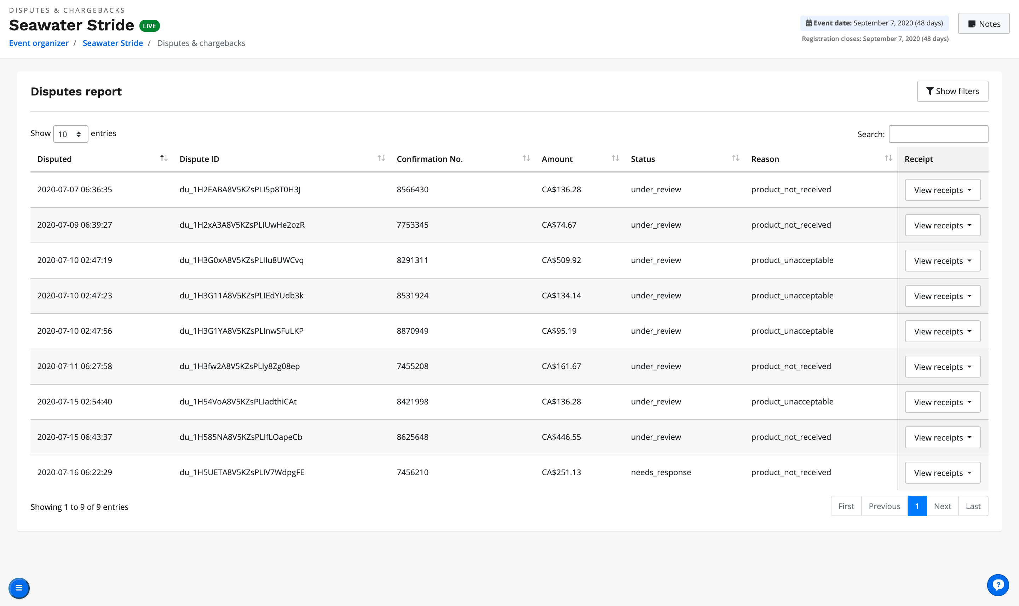Open View receipts for CA$509.92 dispute
Viewport: 1019px width, 606px height.
[942, 261]
